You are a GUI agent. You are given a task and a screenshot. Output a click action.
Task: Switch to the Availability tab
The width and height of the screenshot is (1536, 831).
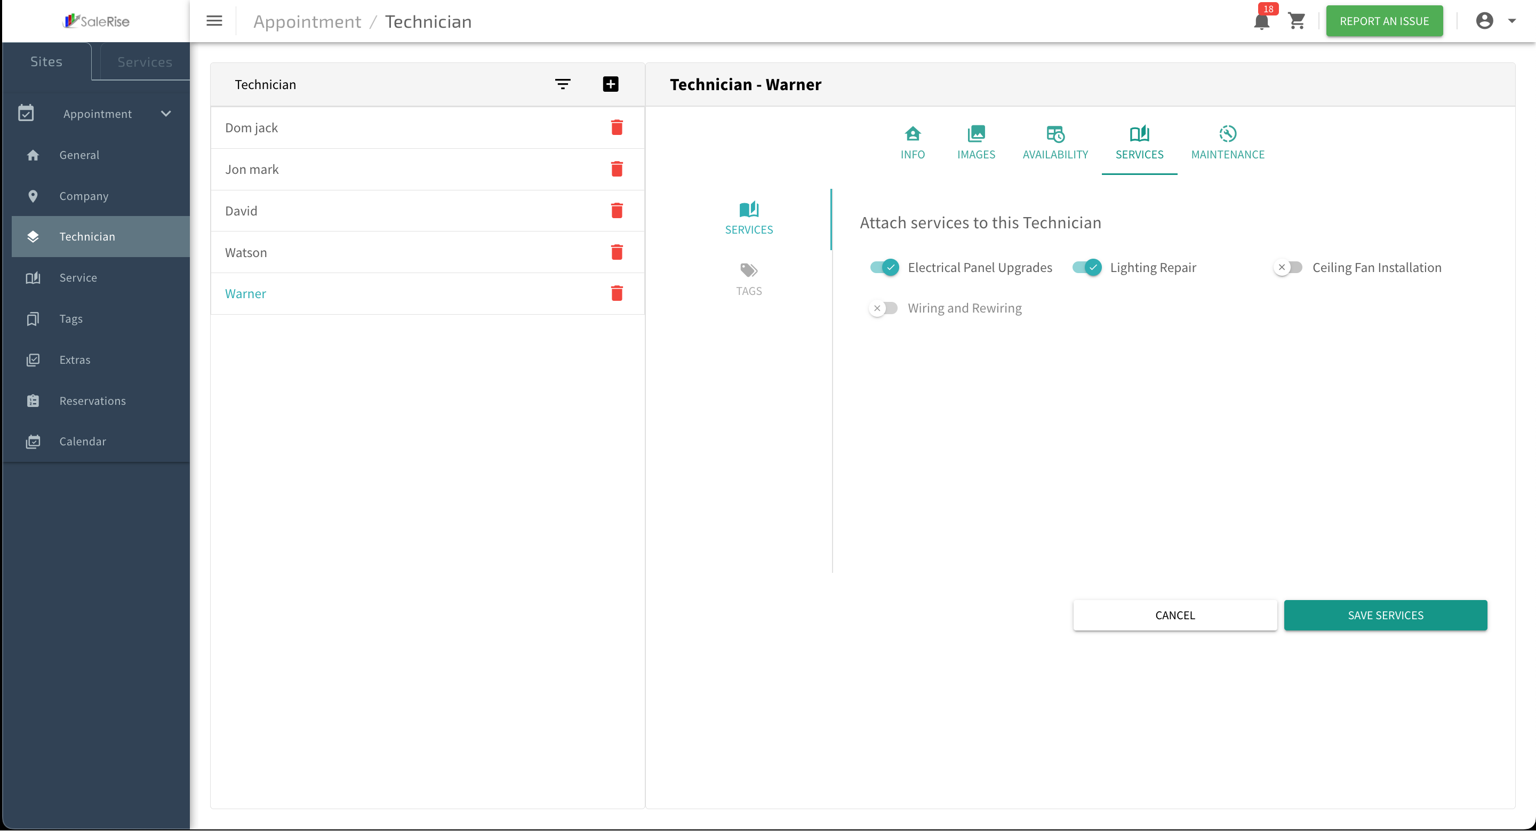[1055, 143]
